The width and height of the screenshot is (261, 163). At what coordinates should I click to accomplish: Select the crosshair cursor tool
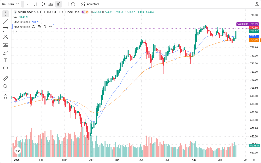click(6, 14)
